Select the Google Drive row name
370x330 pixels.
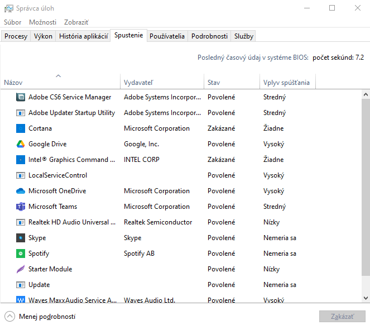coord(47,144)
